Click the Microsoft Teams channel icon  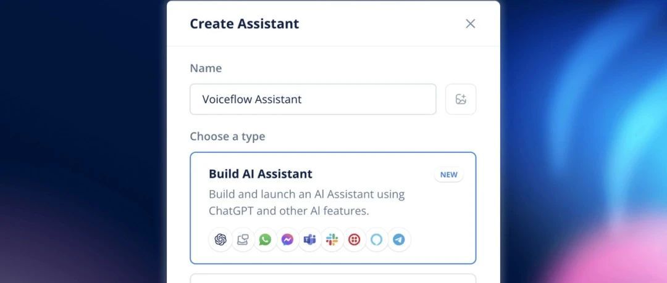point(309,240)
